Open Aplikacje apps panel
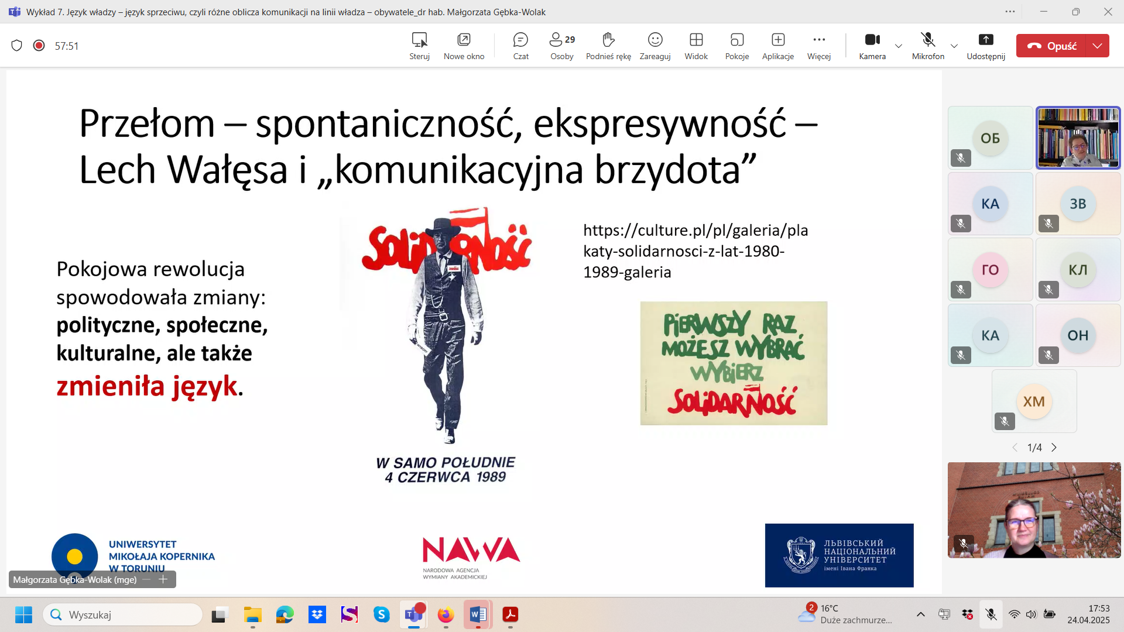1124x632 pixels. click(x=777, y=46)
